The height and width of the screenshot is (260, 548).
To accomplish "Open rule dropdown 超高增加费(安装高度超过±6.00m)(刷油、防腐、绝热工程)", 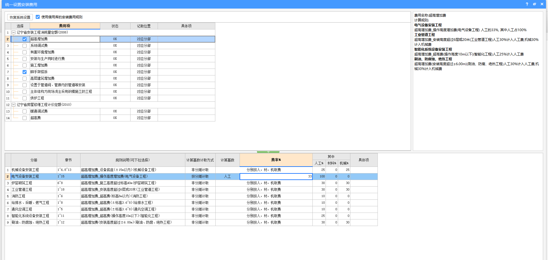I will coord(133,223).
